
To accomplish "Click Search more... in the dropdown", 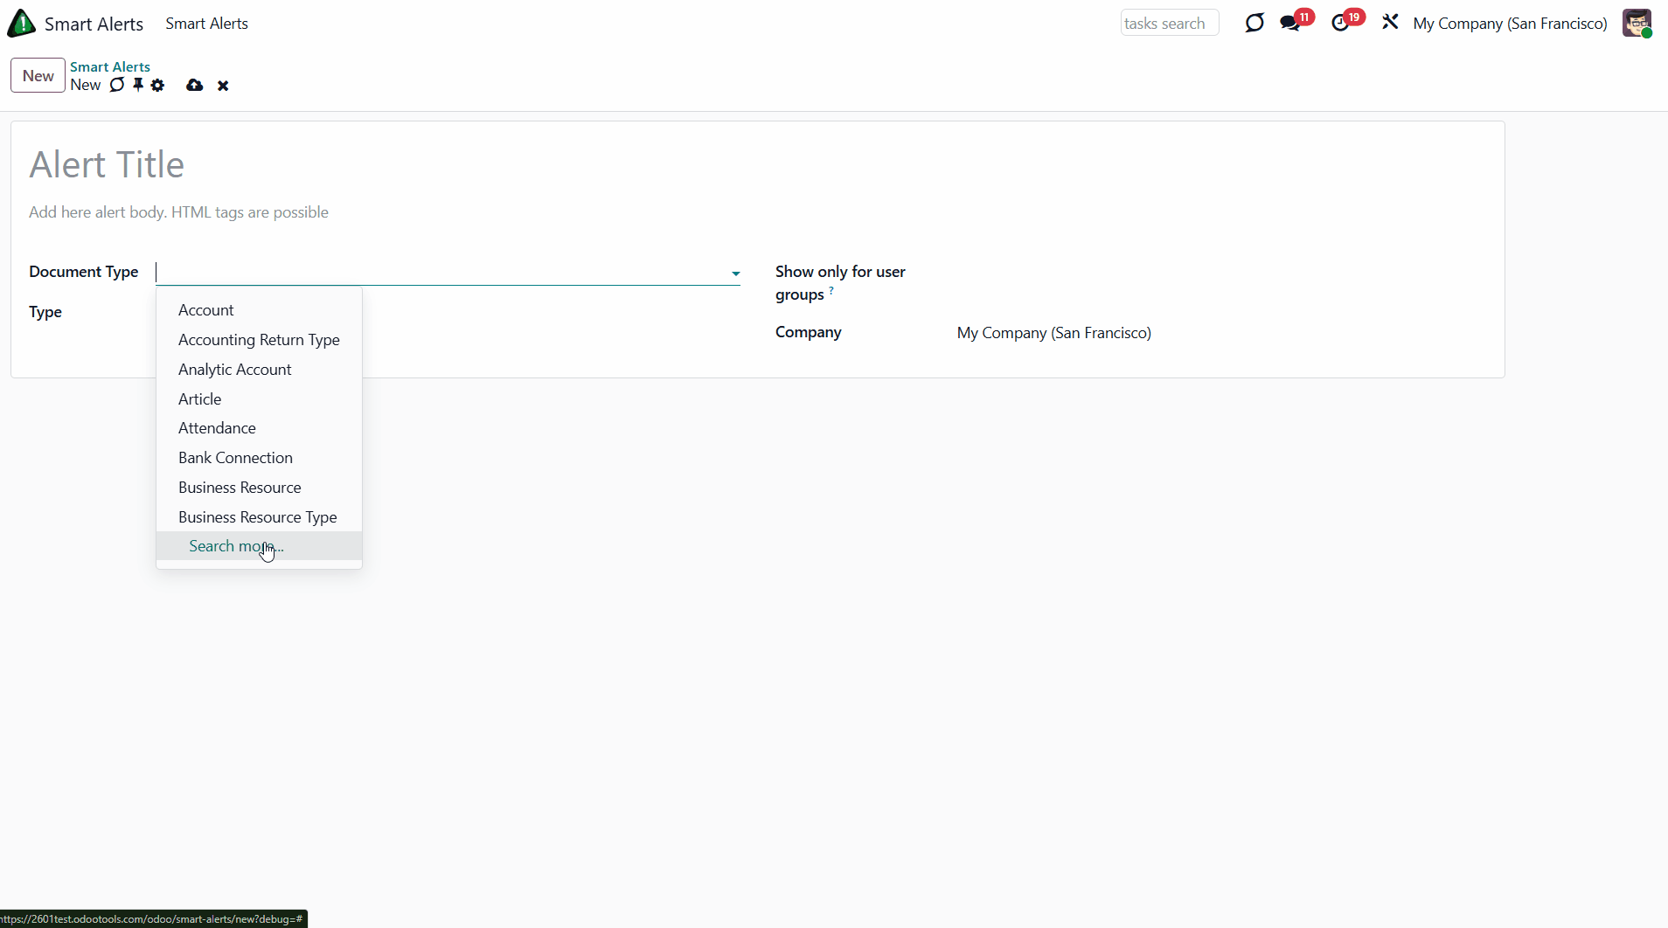I will [x=236, y=546].
